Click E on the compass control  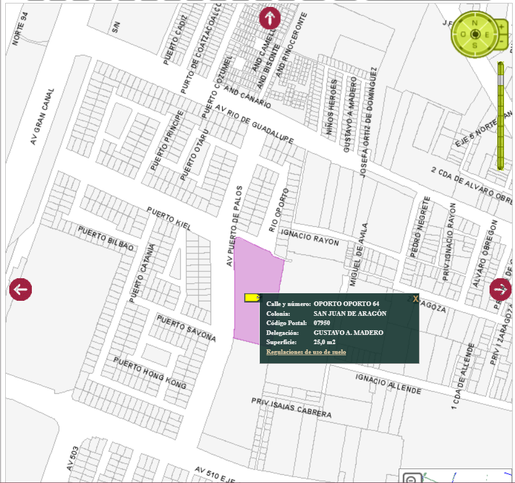(487, 34)
